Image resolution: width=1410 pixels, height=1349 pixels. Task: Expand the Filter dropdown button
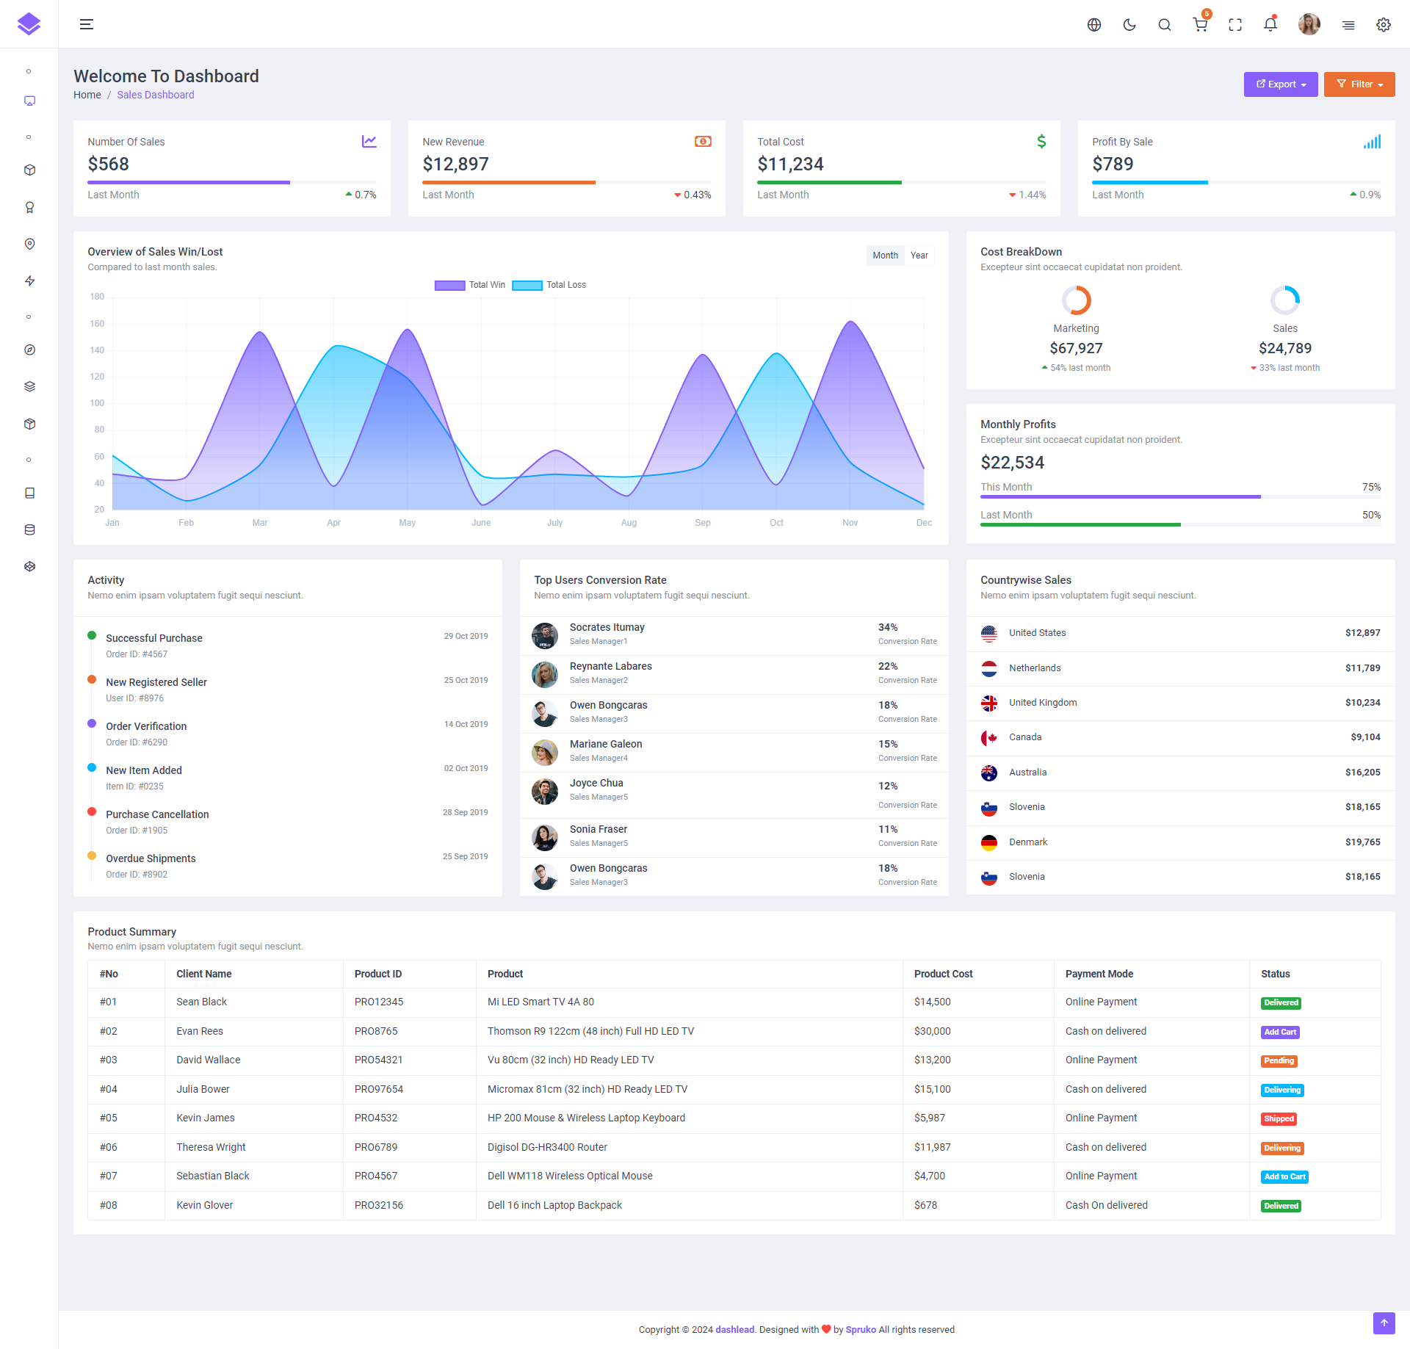1359,84
